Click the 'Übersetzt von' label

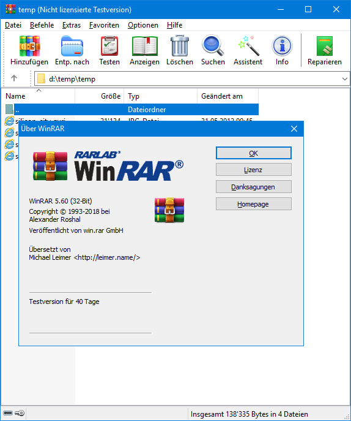click(50, 249)
